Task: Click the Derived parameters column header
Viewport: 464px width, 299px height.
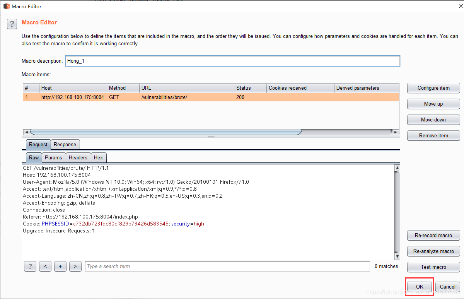Action: tap(367, 88)
